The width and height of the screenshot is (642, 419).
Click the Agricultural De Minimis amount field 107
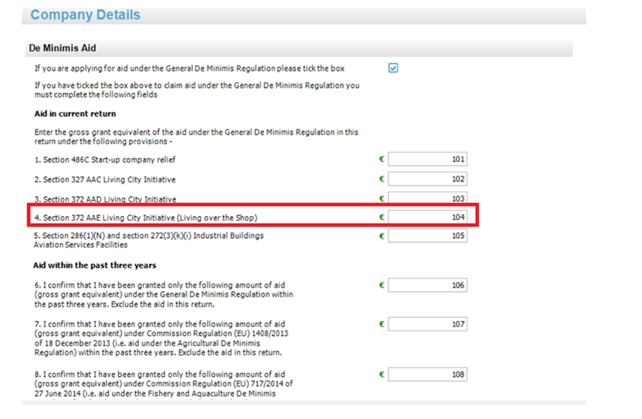coord(427,324)
